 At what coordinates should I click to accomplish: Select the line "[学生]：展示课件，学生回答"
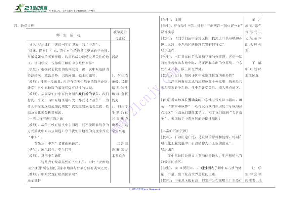pos(49,150)
